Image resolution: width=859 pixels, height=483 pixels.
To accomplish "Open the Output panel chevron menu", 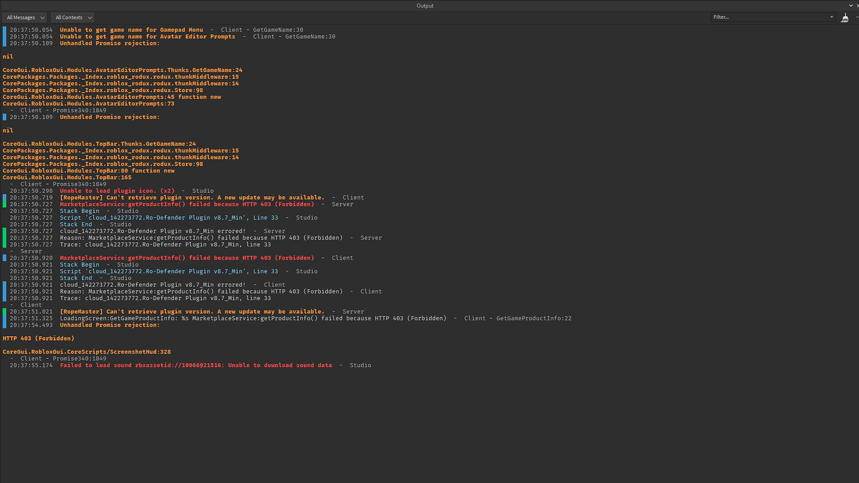I will click(850, 6).
